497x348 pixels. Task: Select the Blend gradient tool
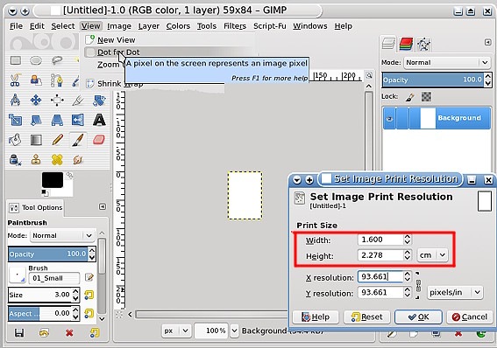pos(36,140)
